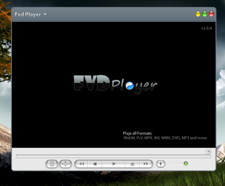Maximize window with the green button

point(204,14)
